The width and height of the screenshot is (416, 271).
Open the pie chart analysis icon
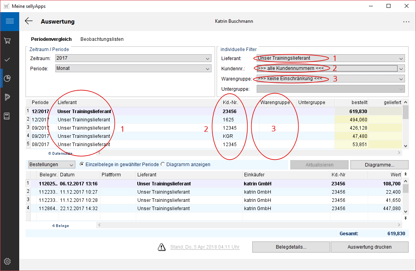click(7, 78)
